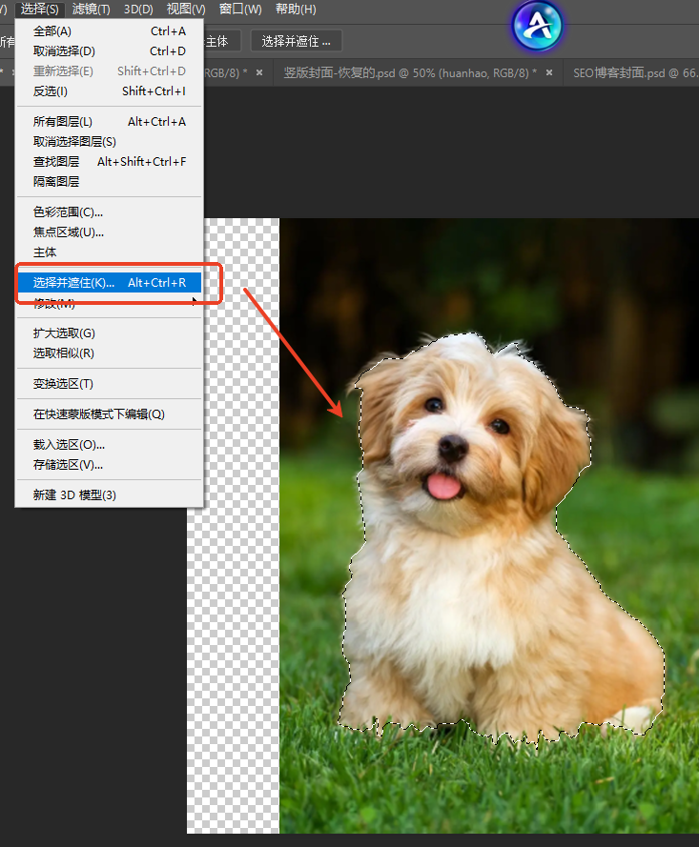Expand the 修改(M) submenu arrow
Viewport: 699px width, 847px height.
click(x=195, y=302)
